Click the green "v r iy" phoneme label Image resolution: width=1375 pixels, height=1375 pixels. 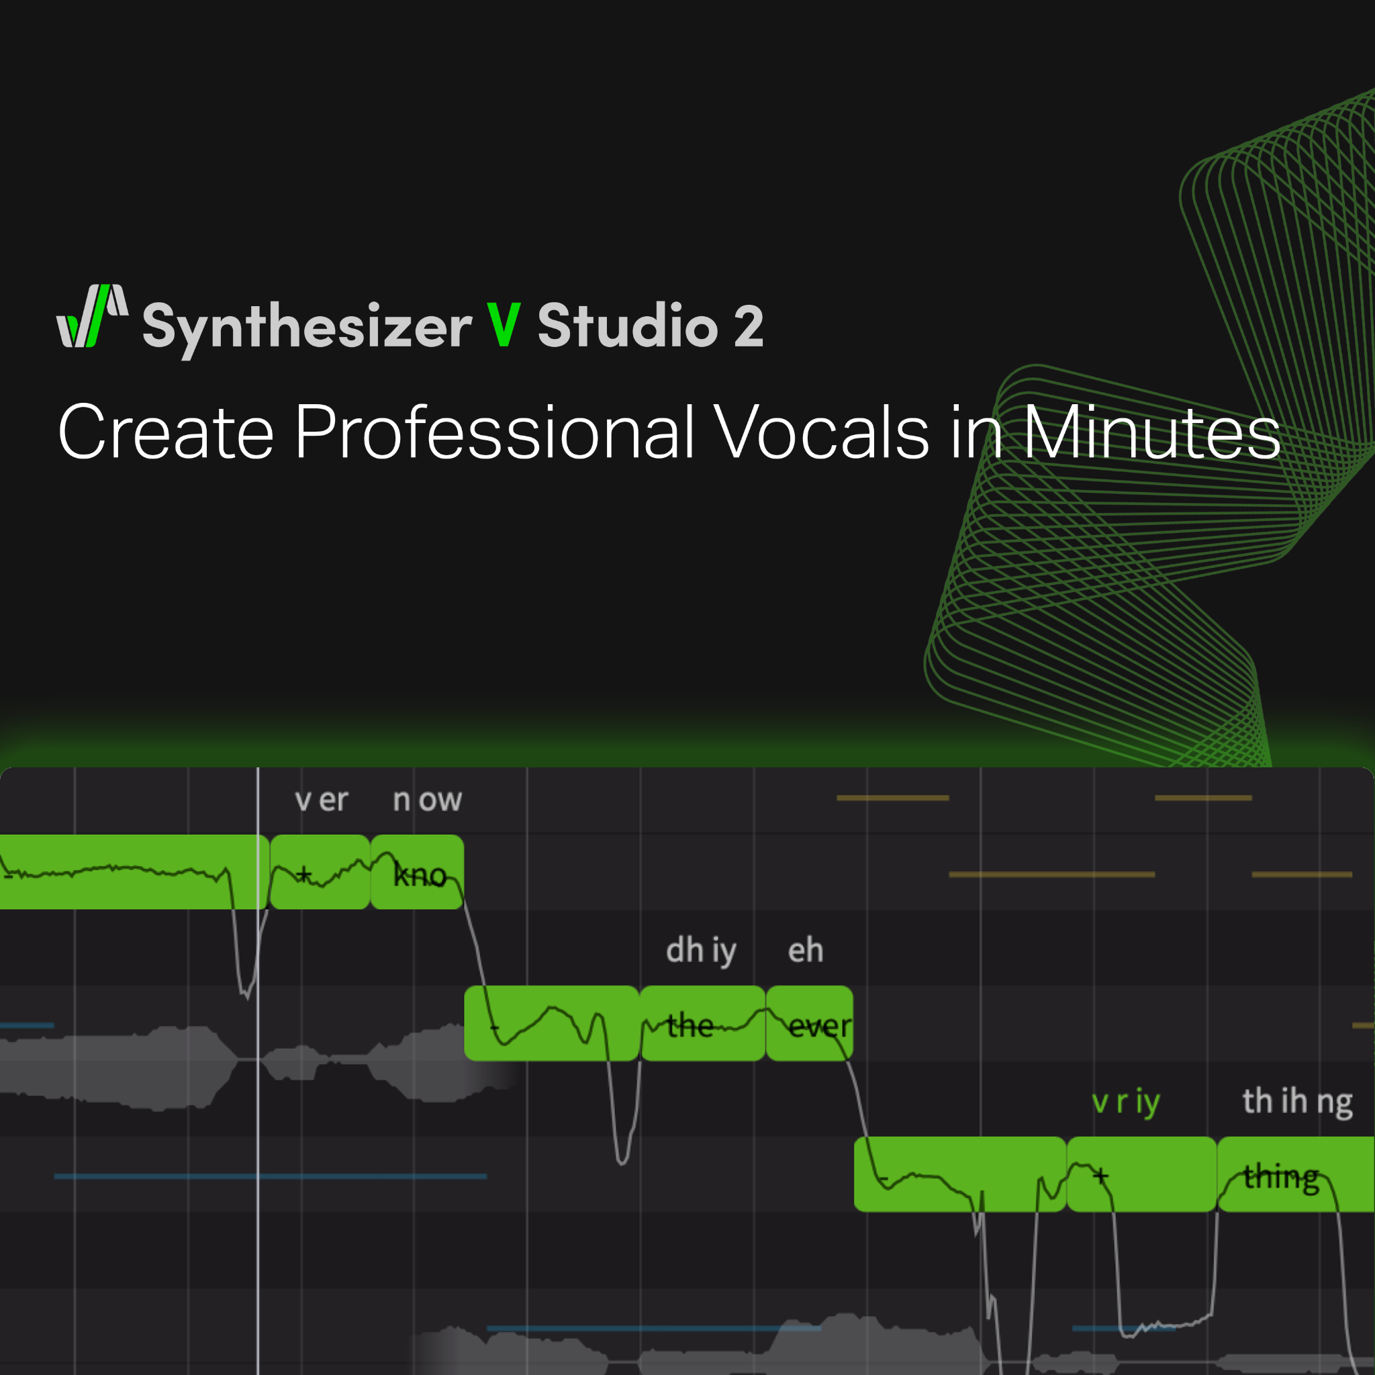tap(1126, 1102)
